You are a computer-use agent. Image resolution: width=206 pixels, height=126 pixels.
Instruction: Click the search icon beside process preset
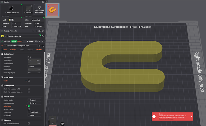(43, 45)
